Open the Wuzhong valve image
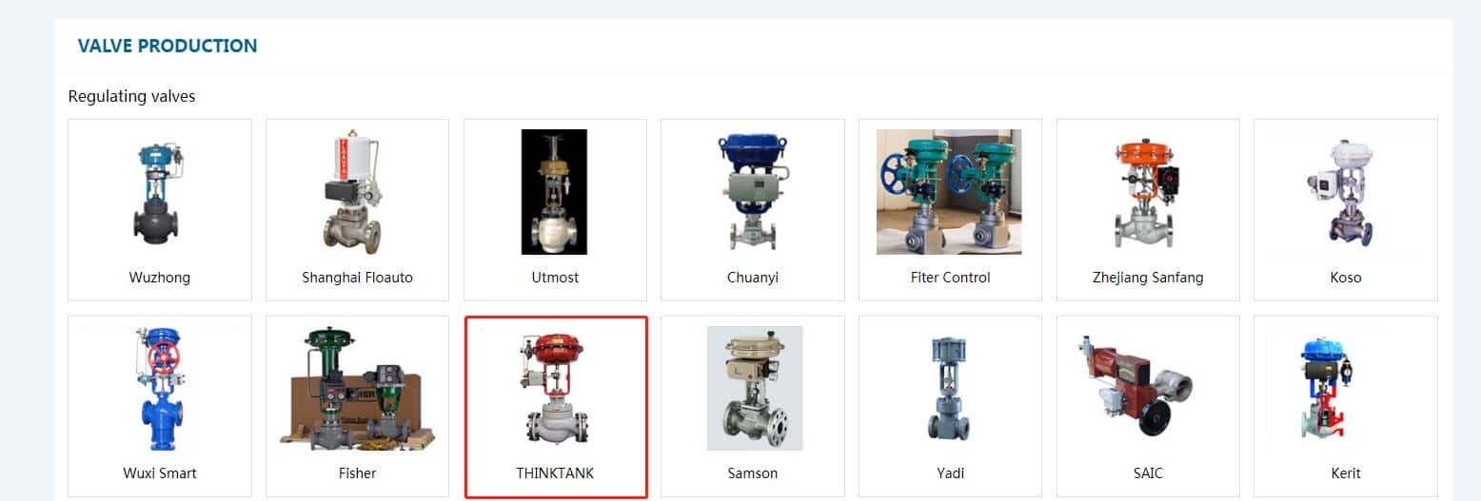Image resolution: width=1481 pixels, height=501 pixels. click(x=160, y=193)
